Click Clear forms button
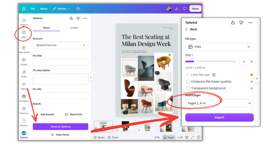This screenshot has height=144, width=274. click(60, 135)
